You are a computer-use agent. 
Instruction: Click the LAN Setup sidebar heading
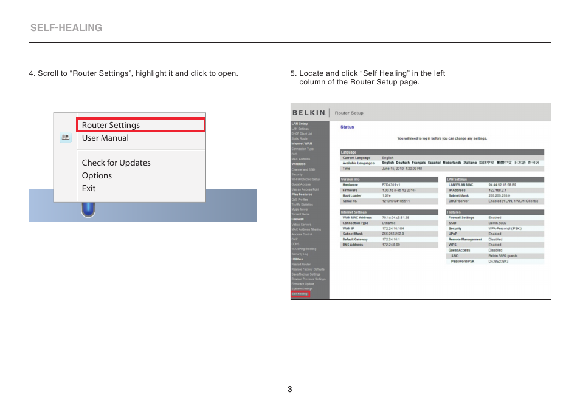point(300,124)
